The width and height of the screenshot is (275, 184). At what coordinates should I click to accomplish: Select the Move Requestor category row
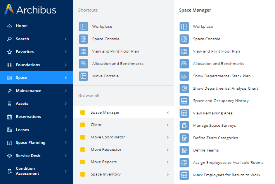(106, 150)
